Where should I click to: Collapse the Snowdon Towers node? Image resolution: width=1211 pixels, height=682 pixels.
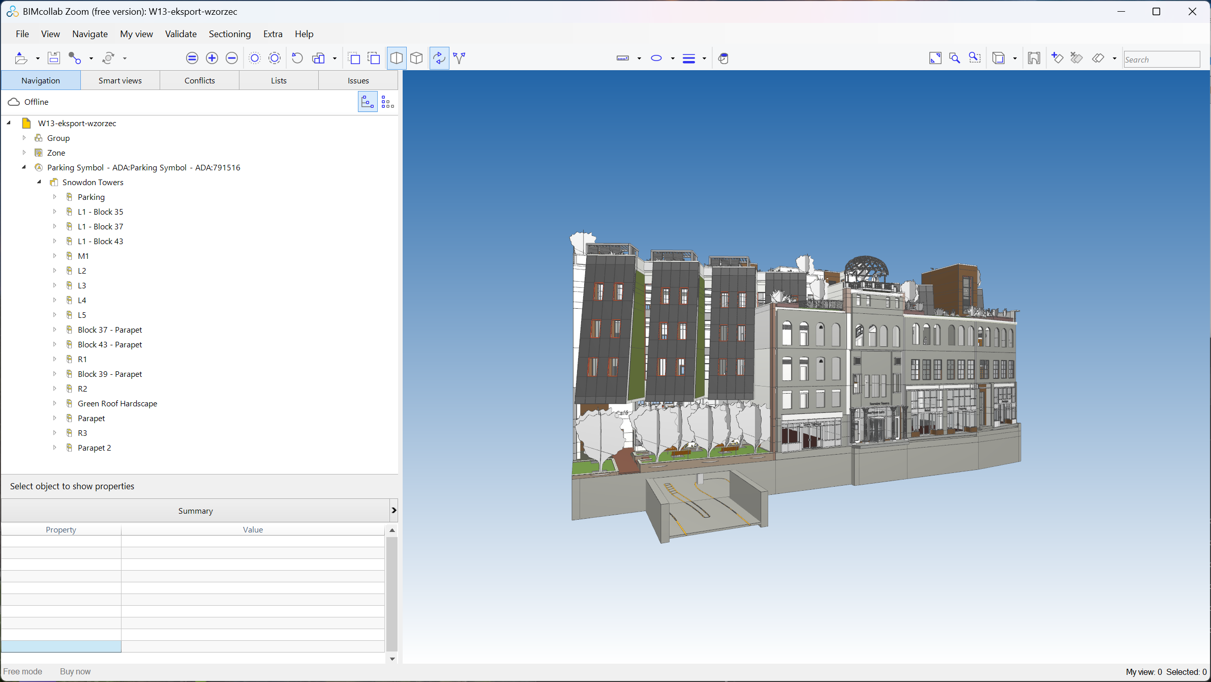click(39, 182)
